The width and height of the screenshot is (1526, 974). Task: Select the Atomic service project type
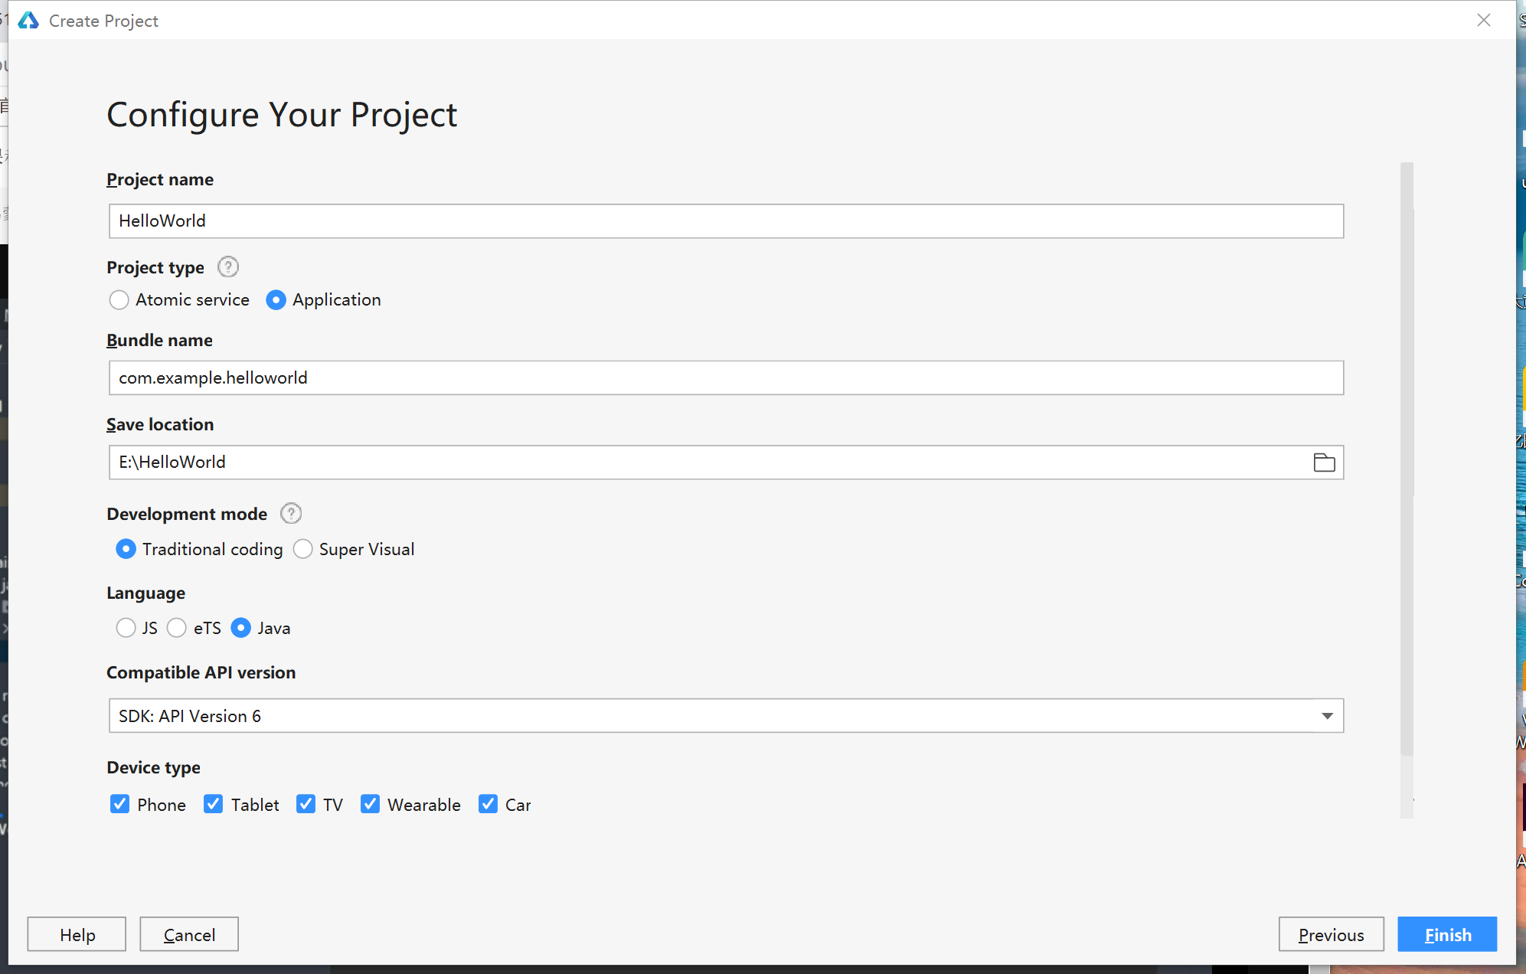[x=119, y=299]
